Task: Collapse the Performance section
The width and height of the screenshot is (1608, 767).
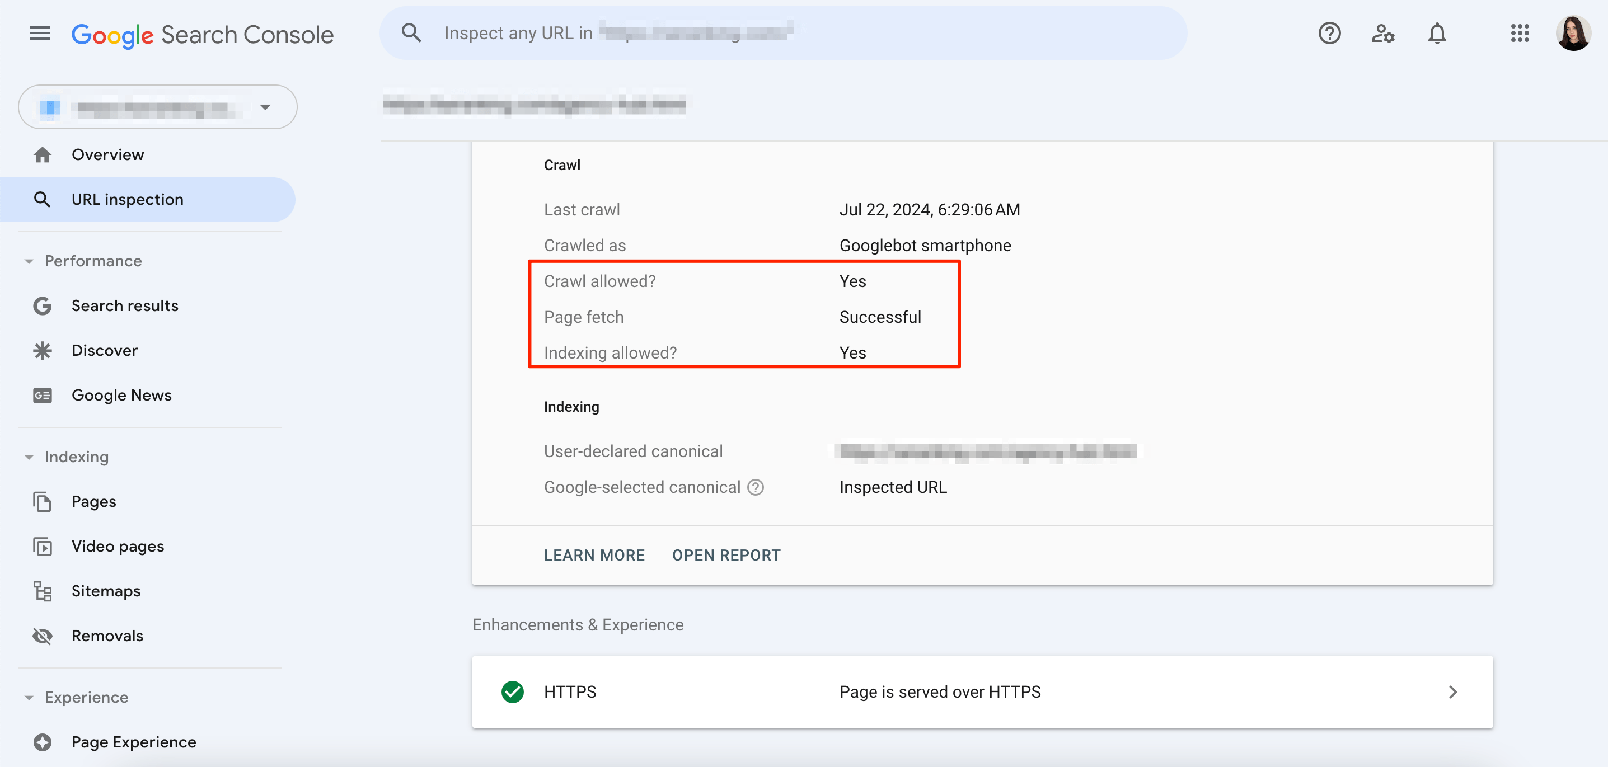Action: point(29,261)
